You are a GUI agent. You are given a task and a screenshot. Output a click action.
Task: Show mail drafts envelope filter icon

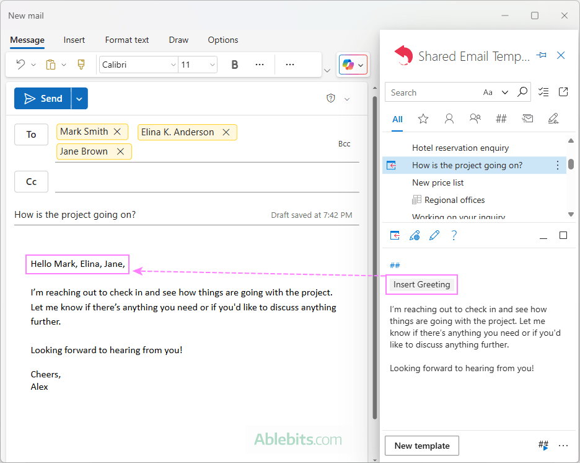527,119
